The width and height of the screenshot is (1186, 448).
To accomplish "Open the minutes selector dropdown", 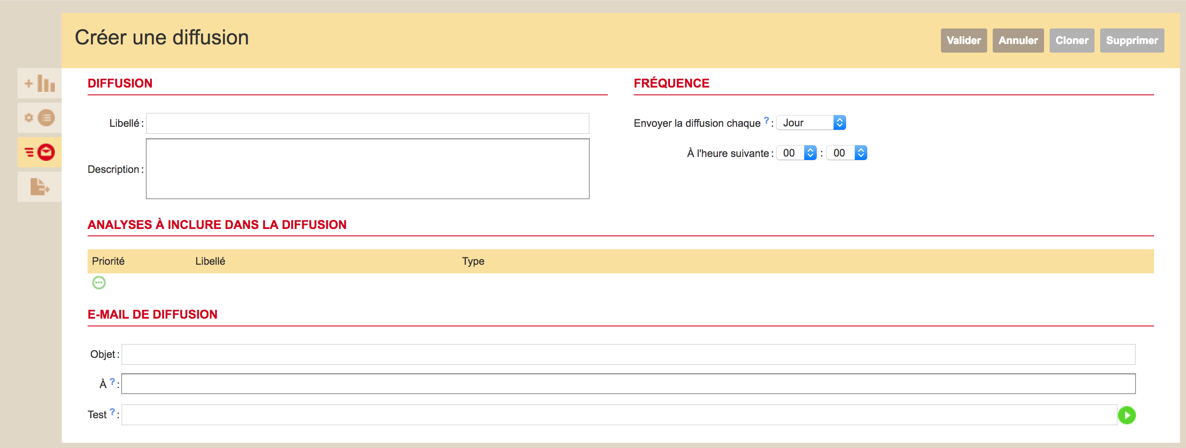I will click(846, 153).
